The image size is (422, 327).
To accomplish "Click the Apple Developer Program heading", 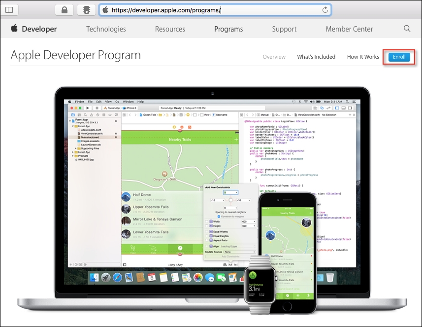I will pyautogui.click(x=76, y=55).
